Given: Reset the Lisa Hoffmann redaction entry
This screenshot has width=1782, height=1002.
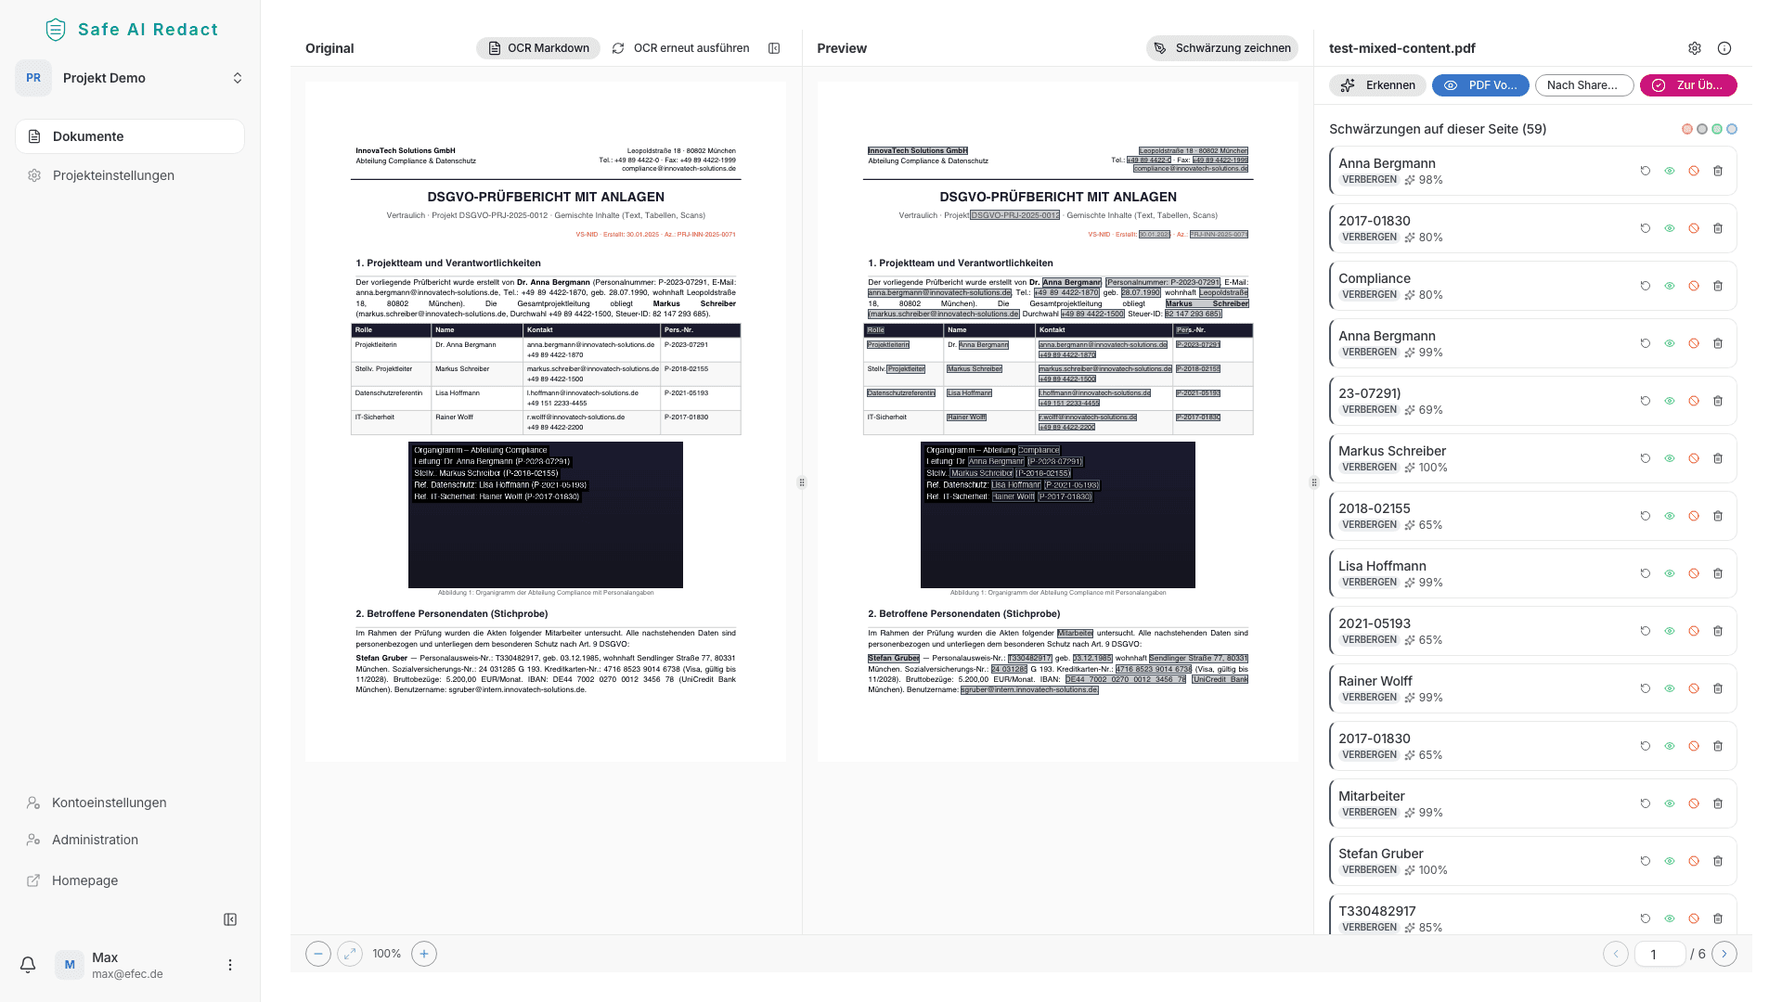Looking at the screenshot, I should tap(1646, 573).
